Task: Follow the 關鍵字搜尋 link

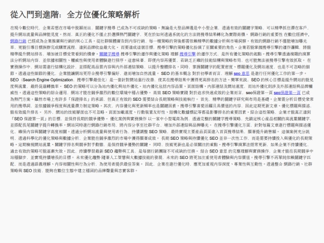Action: 109,54
